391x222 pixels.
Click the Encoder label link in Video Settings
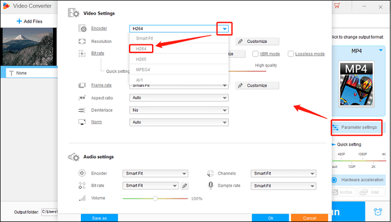pos(99,28)
